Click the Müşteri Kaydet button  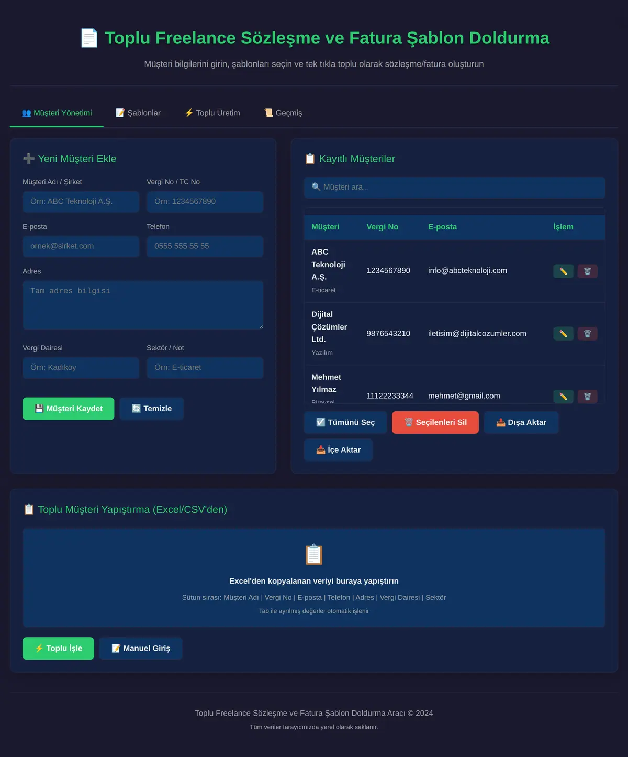click(68, 409)
